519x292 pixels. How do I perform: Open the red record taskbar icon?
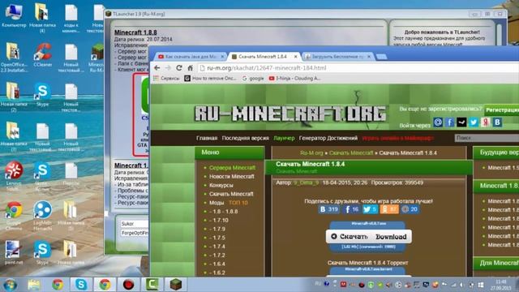pos(128,285)
